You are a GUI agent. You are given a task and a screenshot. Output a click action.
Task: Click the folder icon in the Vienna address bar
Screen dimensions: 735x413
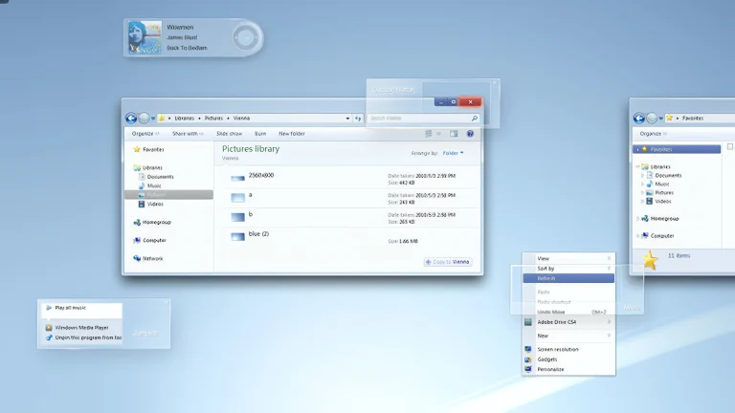coord(161,119)
